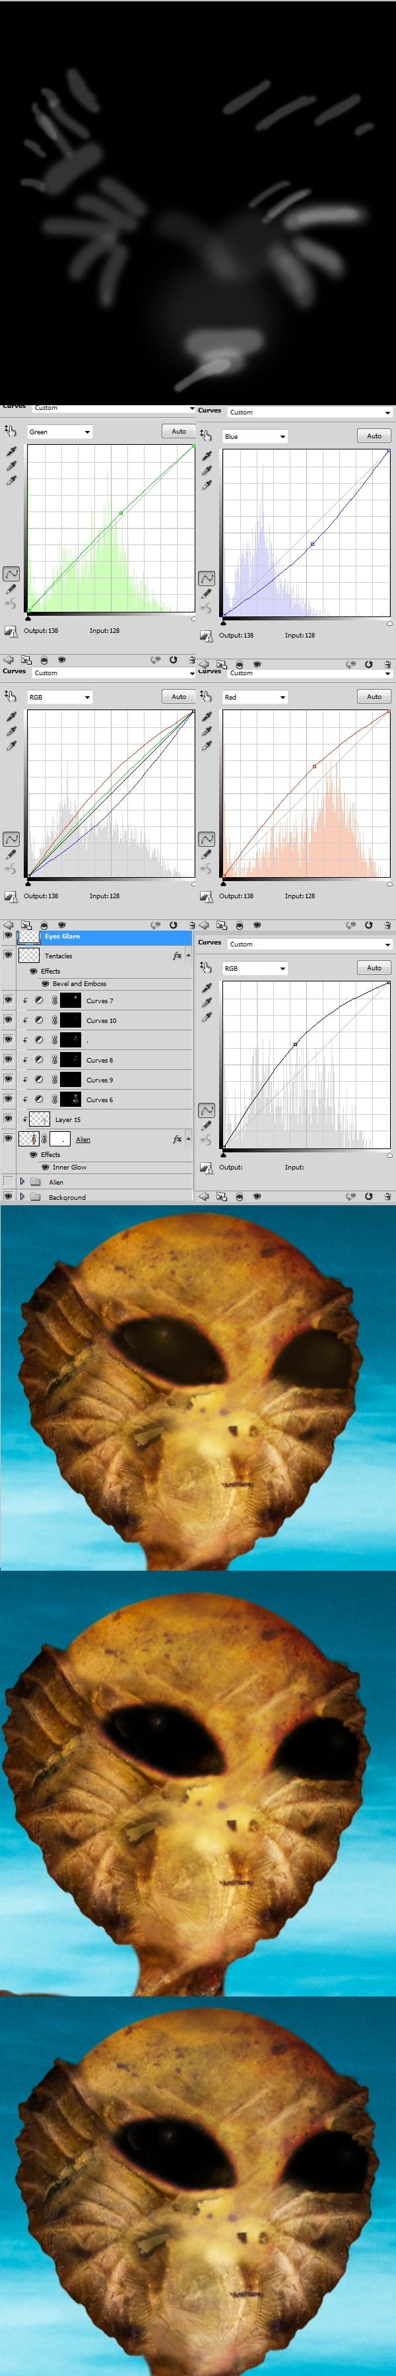Viewport: 396px width, 2376px height.
Task: Click the Curves 8 layer mask thumbnail
Action: point(70,1060)
